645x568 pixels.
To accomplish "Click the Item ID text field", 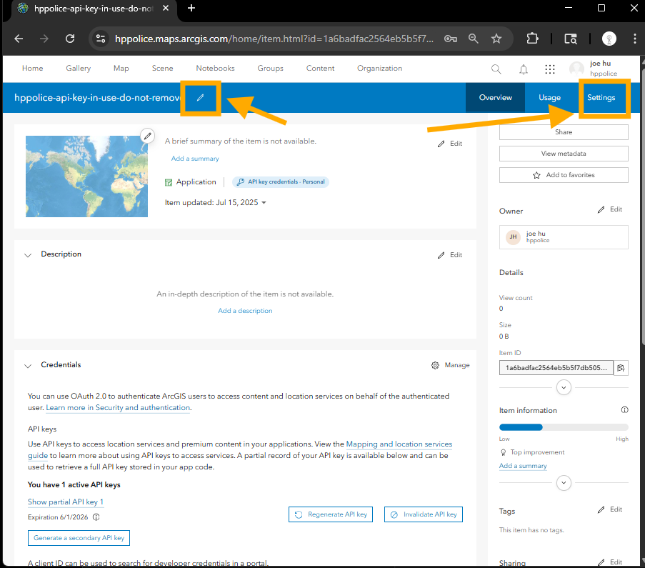I will 556,367.
